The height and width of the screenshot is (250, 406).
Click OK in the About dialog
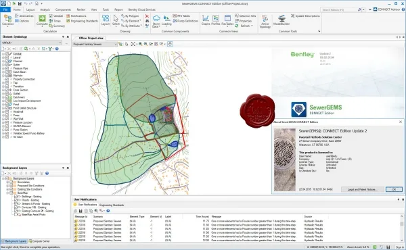394,189
